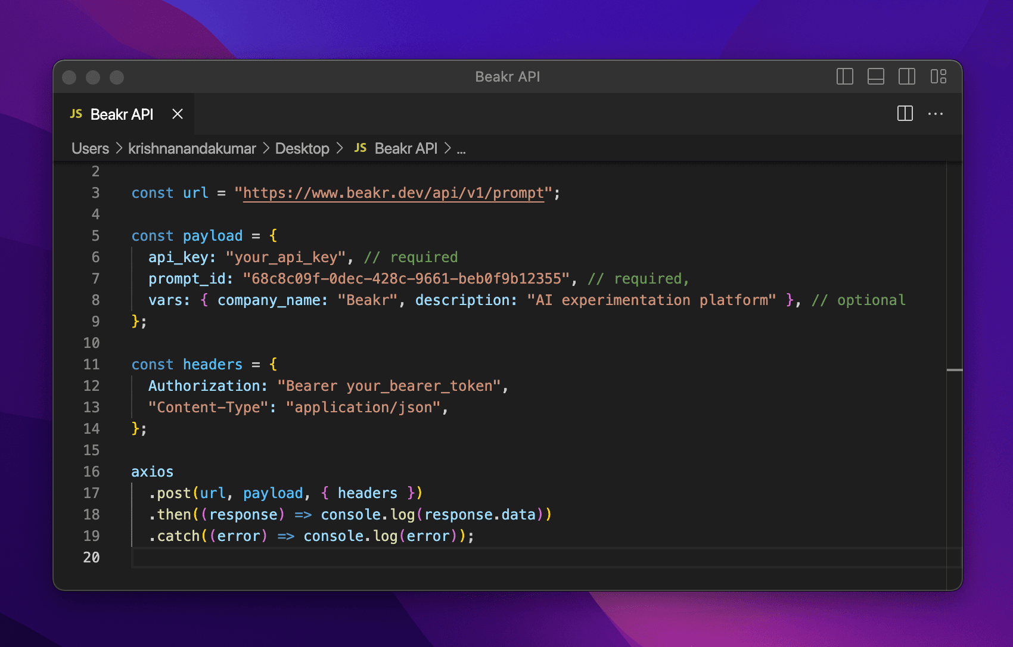
Task: Click the prompt_id UUID string
Action: [x=406, y=279]
